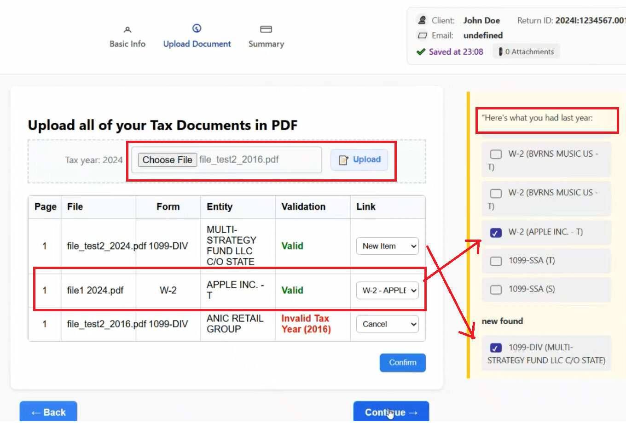Click the Basic Info person icon
The width and height of the screenshot is (626, 423).
click(128, 30)
